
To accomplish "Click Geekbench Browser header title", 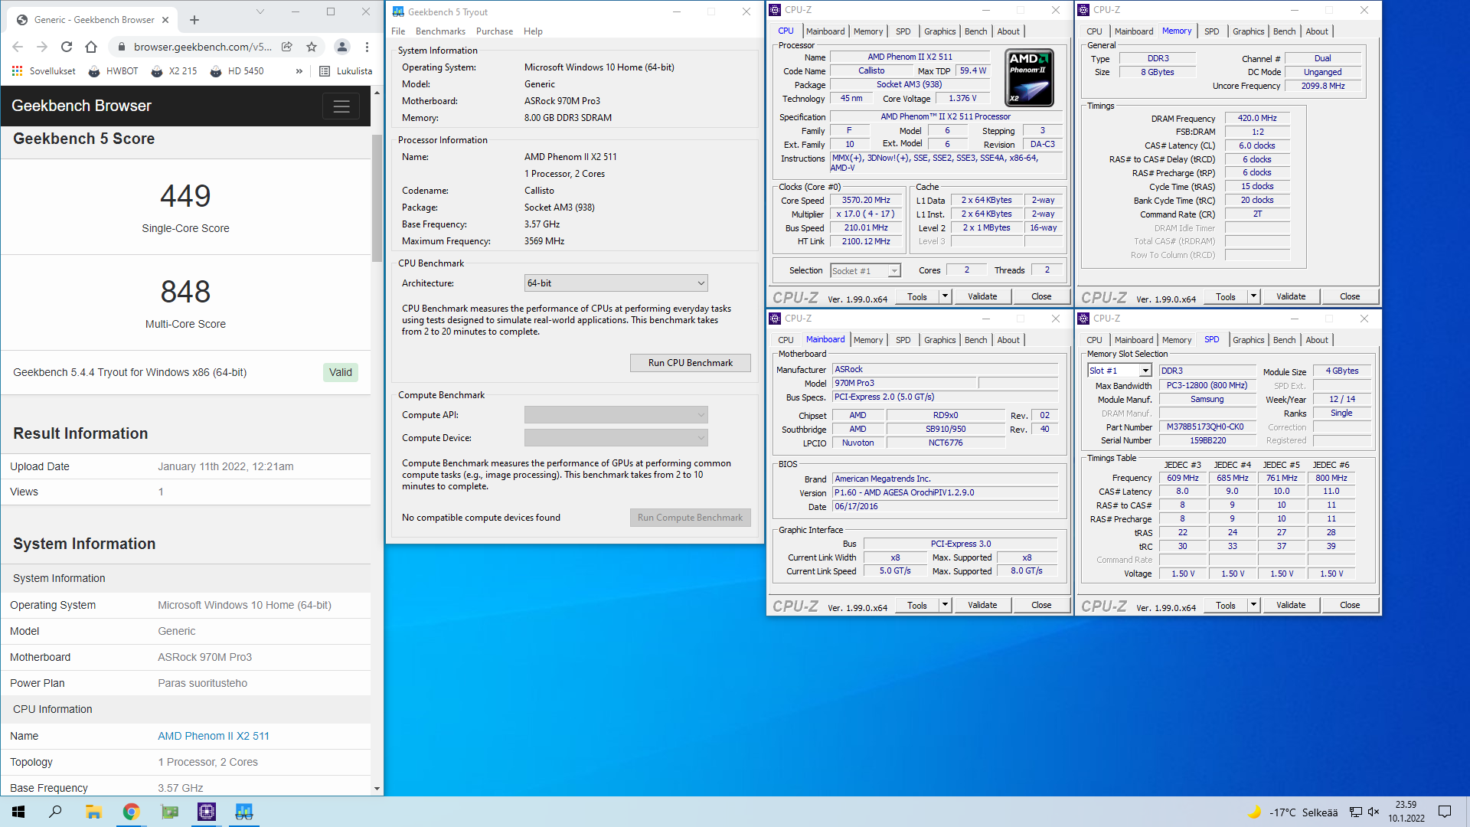I will (81, 106).
